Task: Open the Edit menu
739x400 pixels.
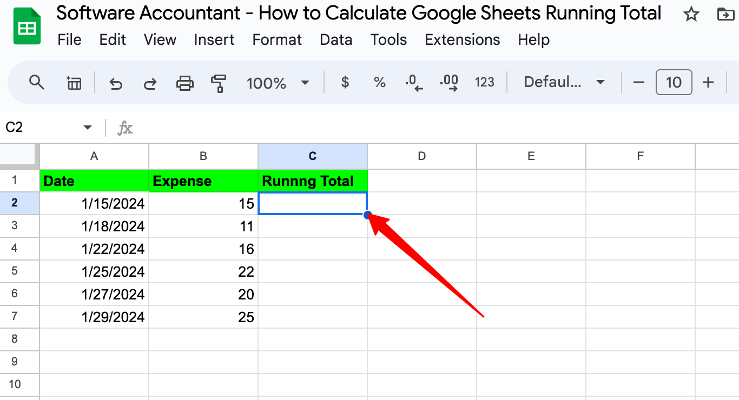Action: click(113, 39)
